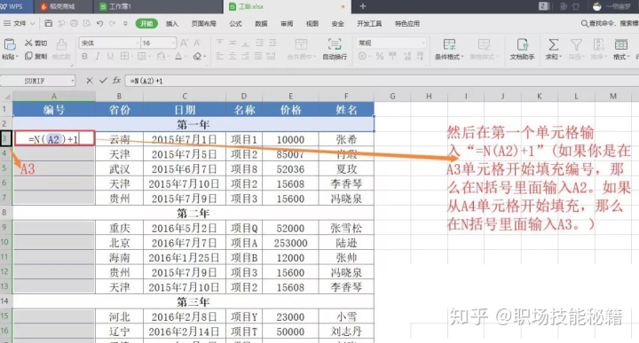Open the Page Layout (页面布局) tab
This screenshot has width=639, height=343.
204,24
